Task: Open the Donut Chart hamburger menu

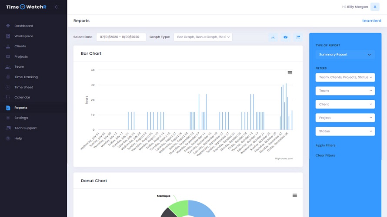Action: pyautogui.click(x=294, y=195)
